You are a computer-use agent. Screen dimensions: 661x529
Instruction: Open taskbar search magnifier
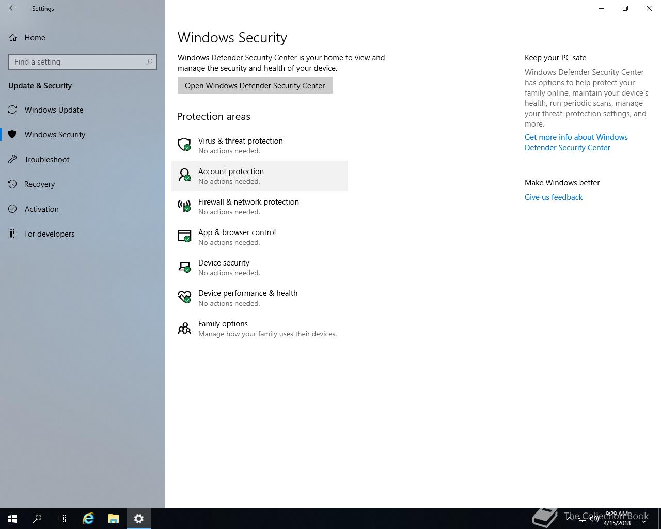tap(37, 519)
